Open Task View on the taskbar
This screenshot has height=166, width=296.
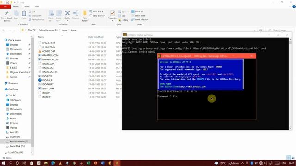coord(24,163)
